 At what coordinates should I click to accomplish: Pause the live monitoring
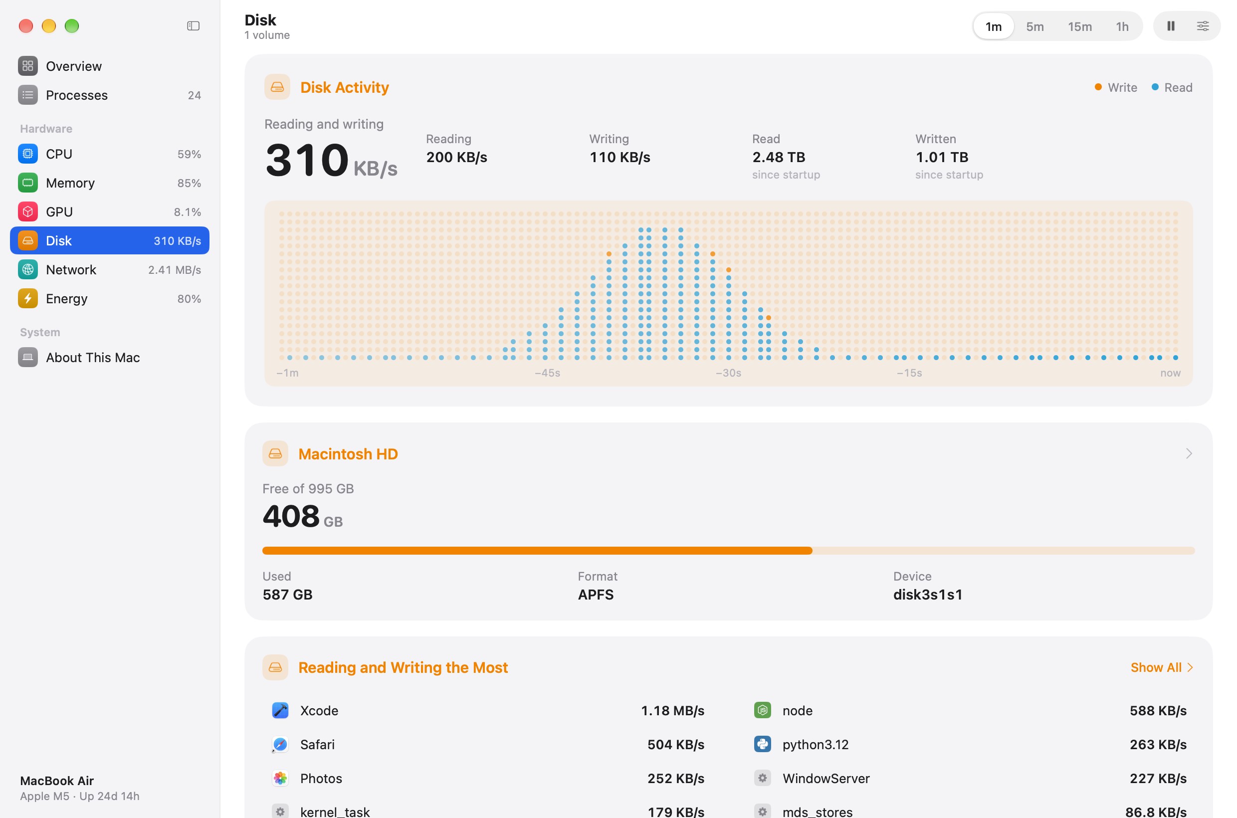(1170, 26)
